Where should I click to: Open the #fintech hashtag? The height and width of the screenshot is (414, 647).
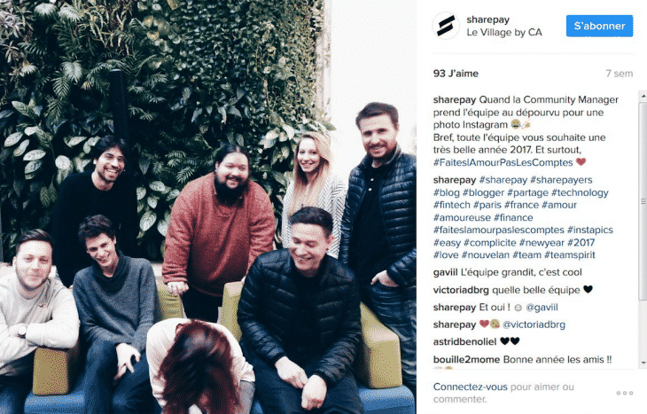[x=451, y=205]
